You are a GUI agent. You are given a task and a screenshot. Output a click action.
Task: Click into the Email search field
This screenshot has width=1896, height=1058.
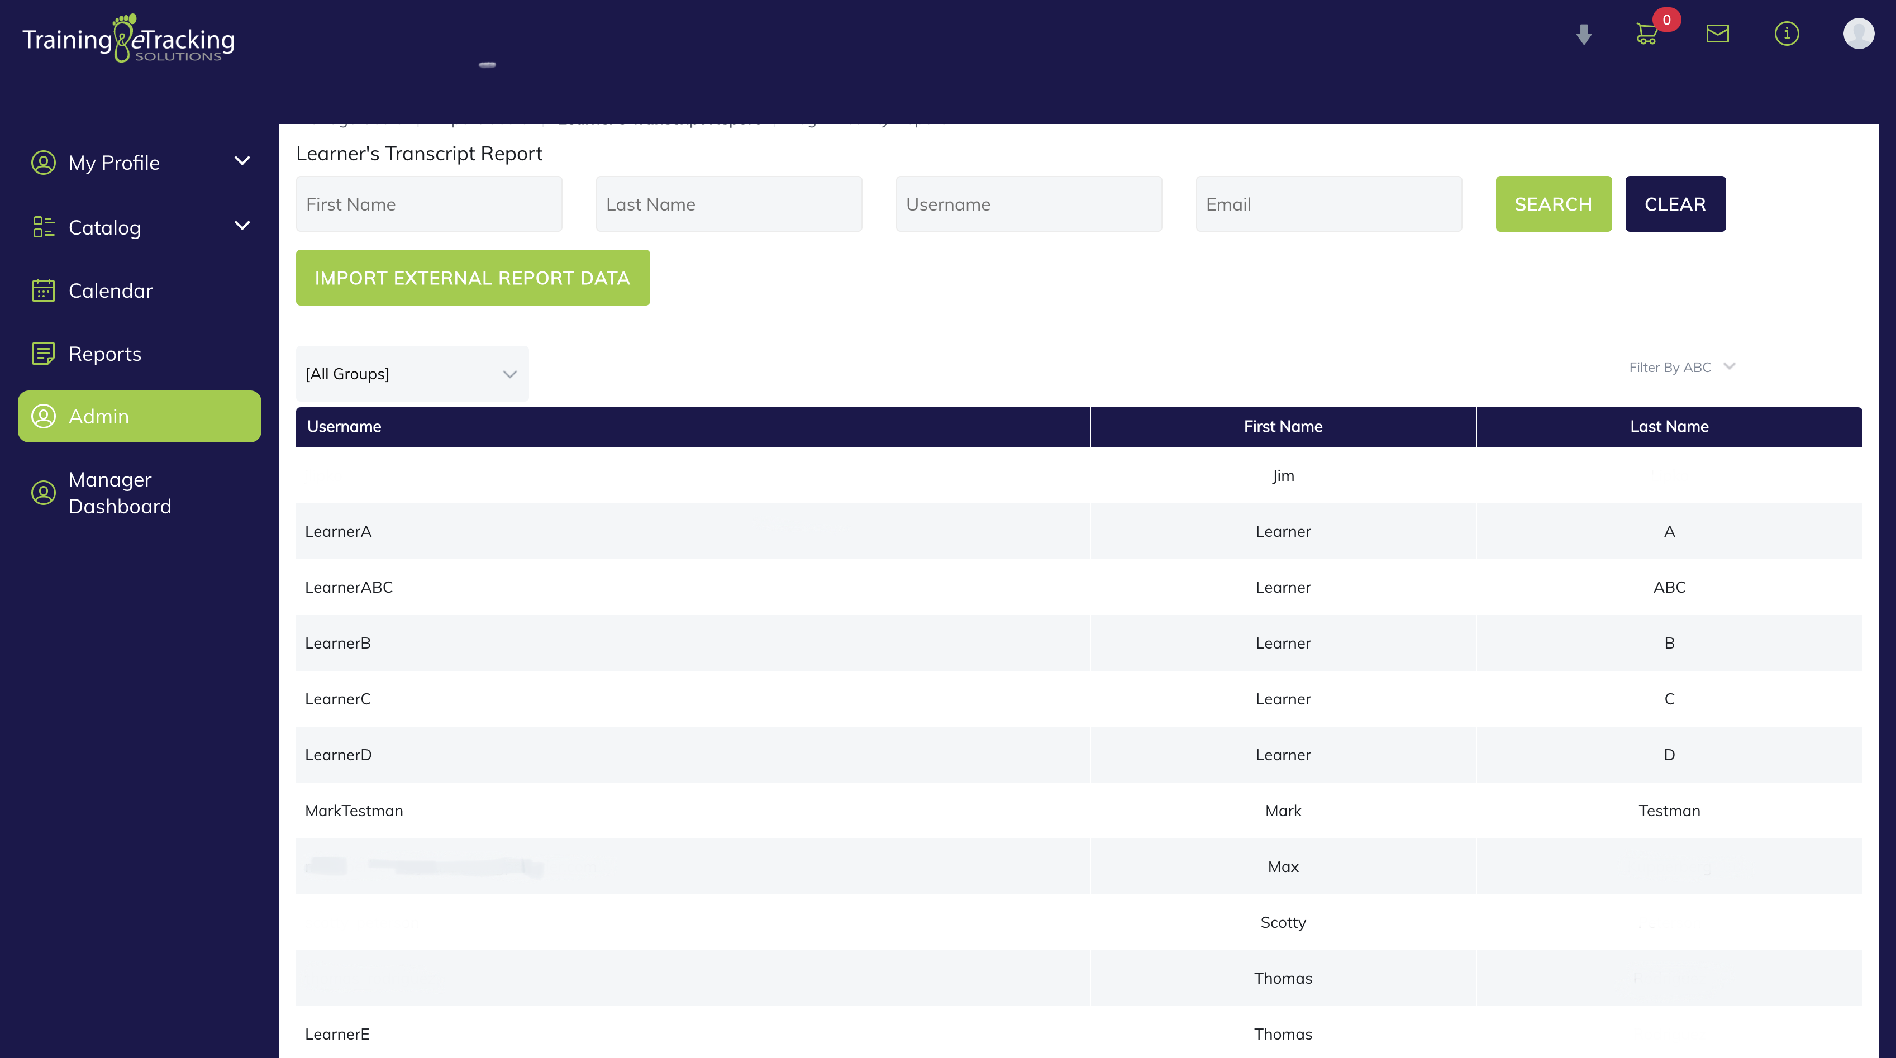pyautogui.click(x=1328, y=204)
